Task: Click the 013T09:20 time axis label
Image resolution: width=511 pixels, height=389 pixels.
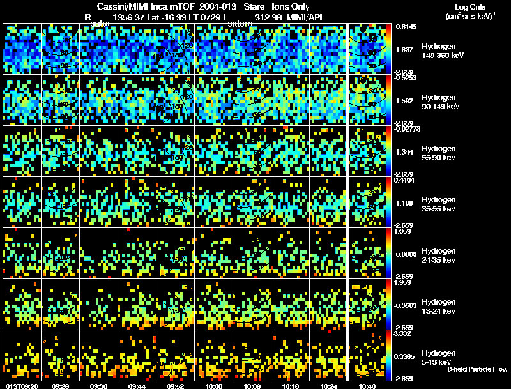Action: tap(22, 386)
